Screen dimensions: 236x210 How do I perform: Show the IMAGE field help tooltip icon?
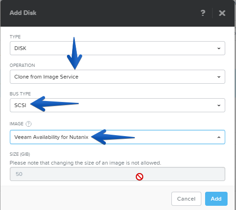point(29,124)
